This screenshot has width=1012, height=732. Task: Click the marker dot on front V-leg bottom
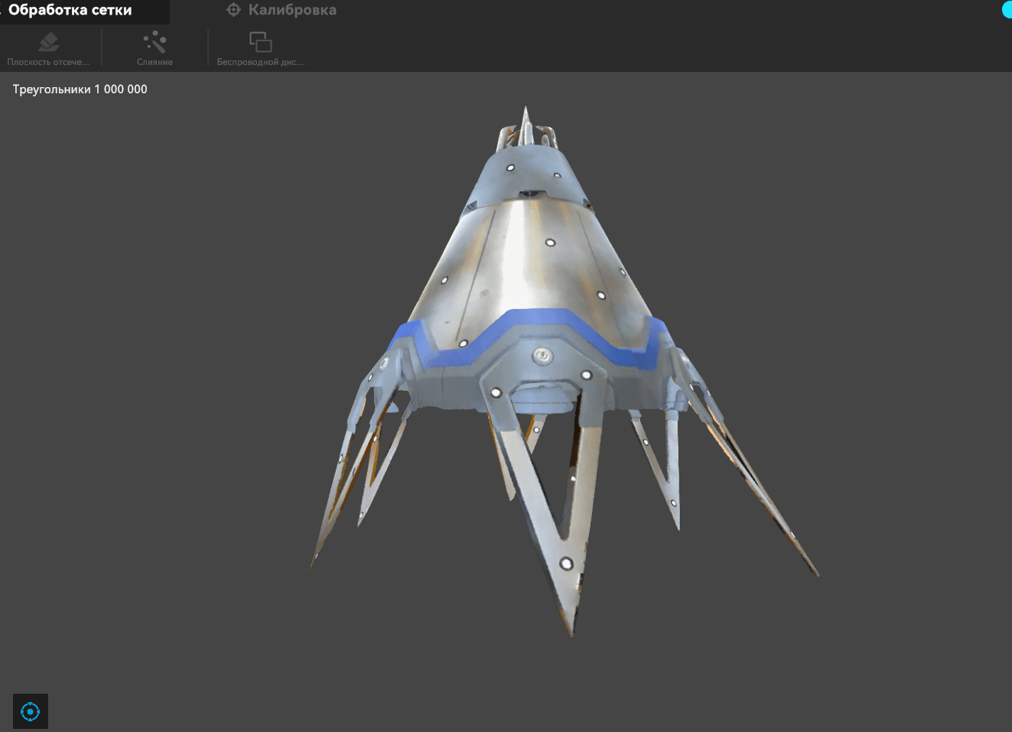pyautogui.click(x=566, y=564)
